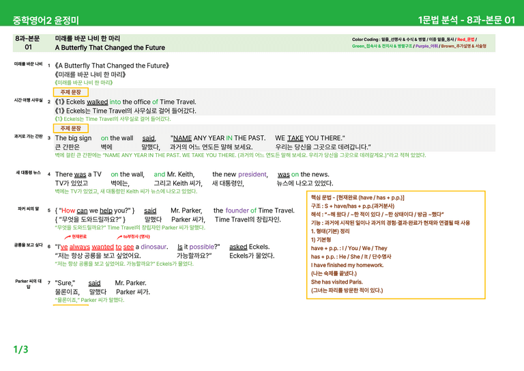Click the purple word 'founder'
Viewport: 524px width, 371px height.
point(237,210)
